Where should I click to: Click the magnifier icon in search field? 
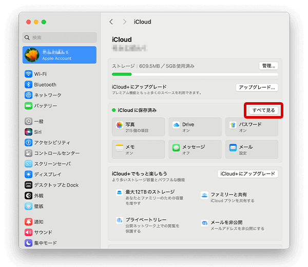[x=27, y=37]
